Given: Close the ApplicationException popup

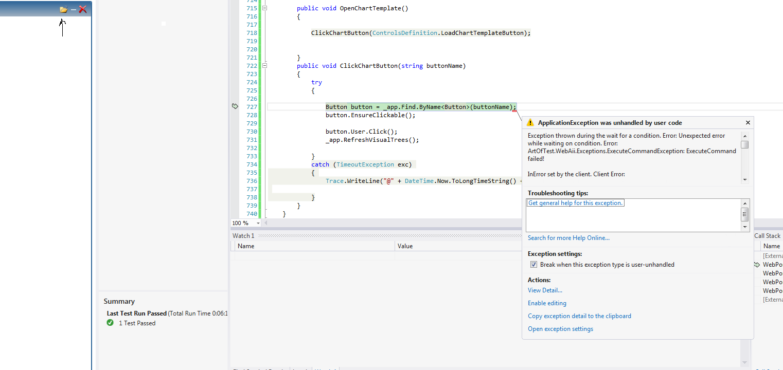Looking at the screenshot, I should pos(748,122).
